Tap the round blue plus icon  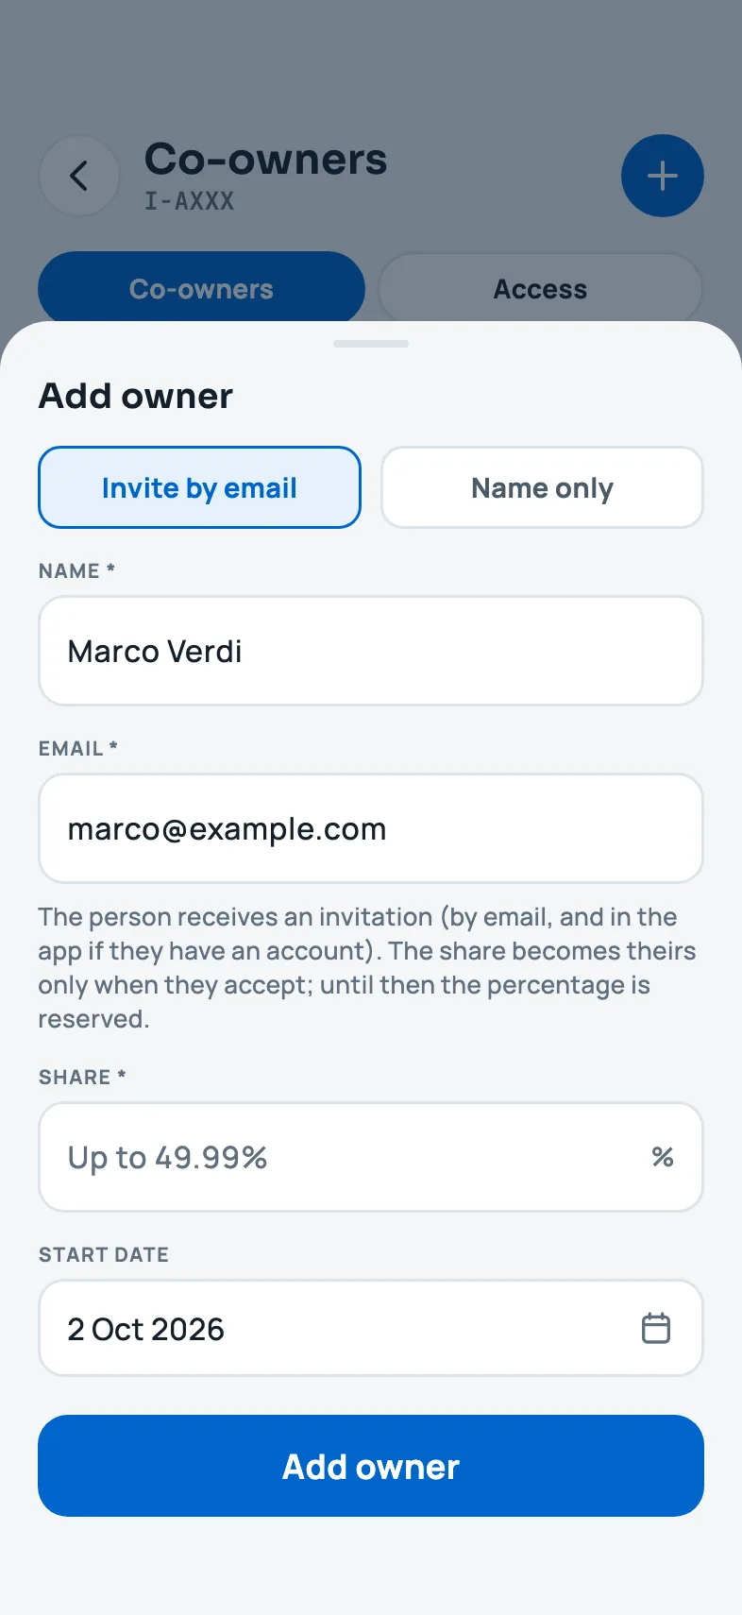click(x=662, y=176)
